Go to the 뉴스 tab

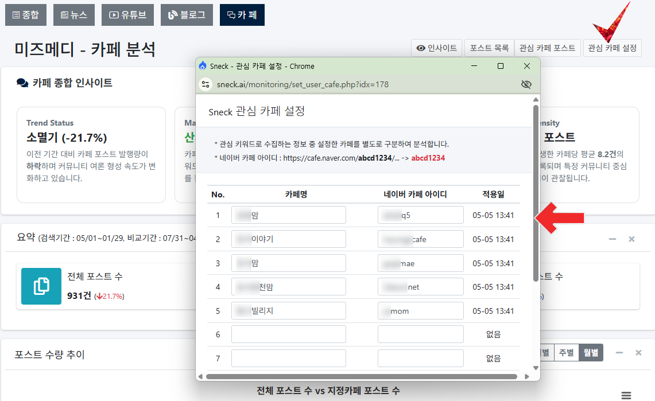(73, 15)
